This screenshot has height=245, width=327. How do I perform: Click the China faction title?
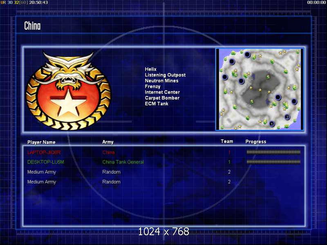click(32, 26)
